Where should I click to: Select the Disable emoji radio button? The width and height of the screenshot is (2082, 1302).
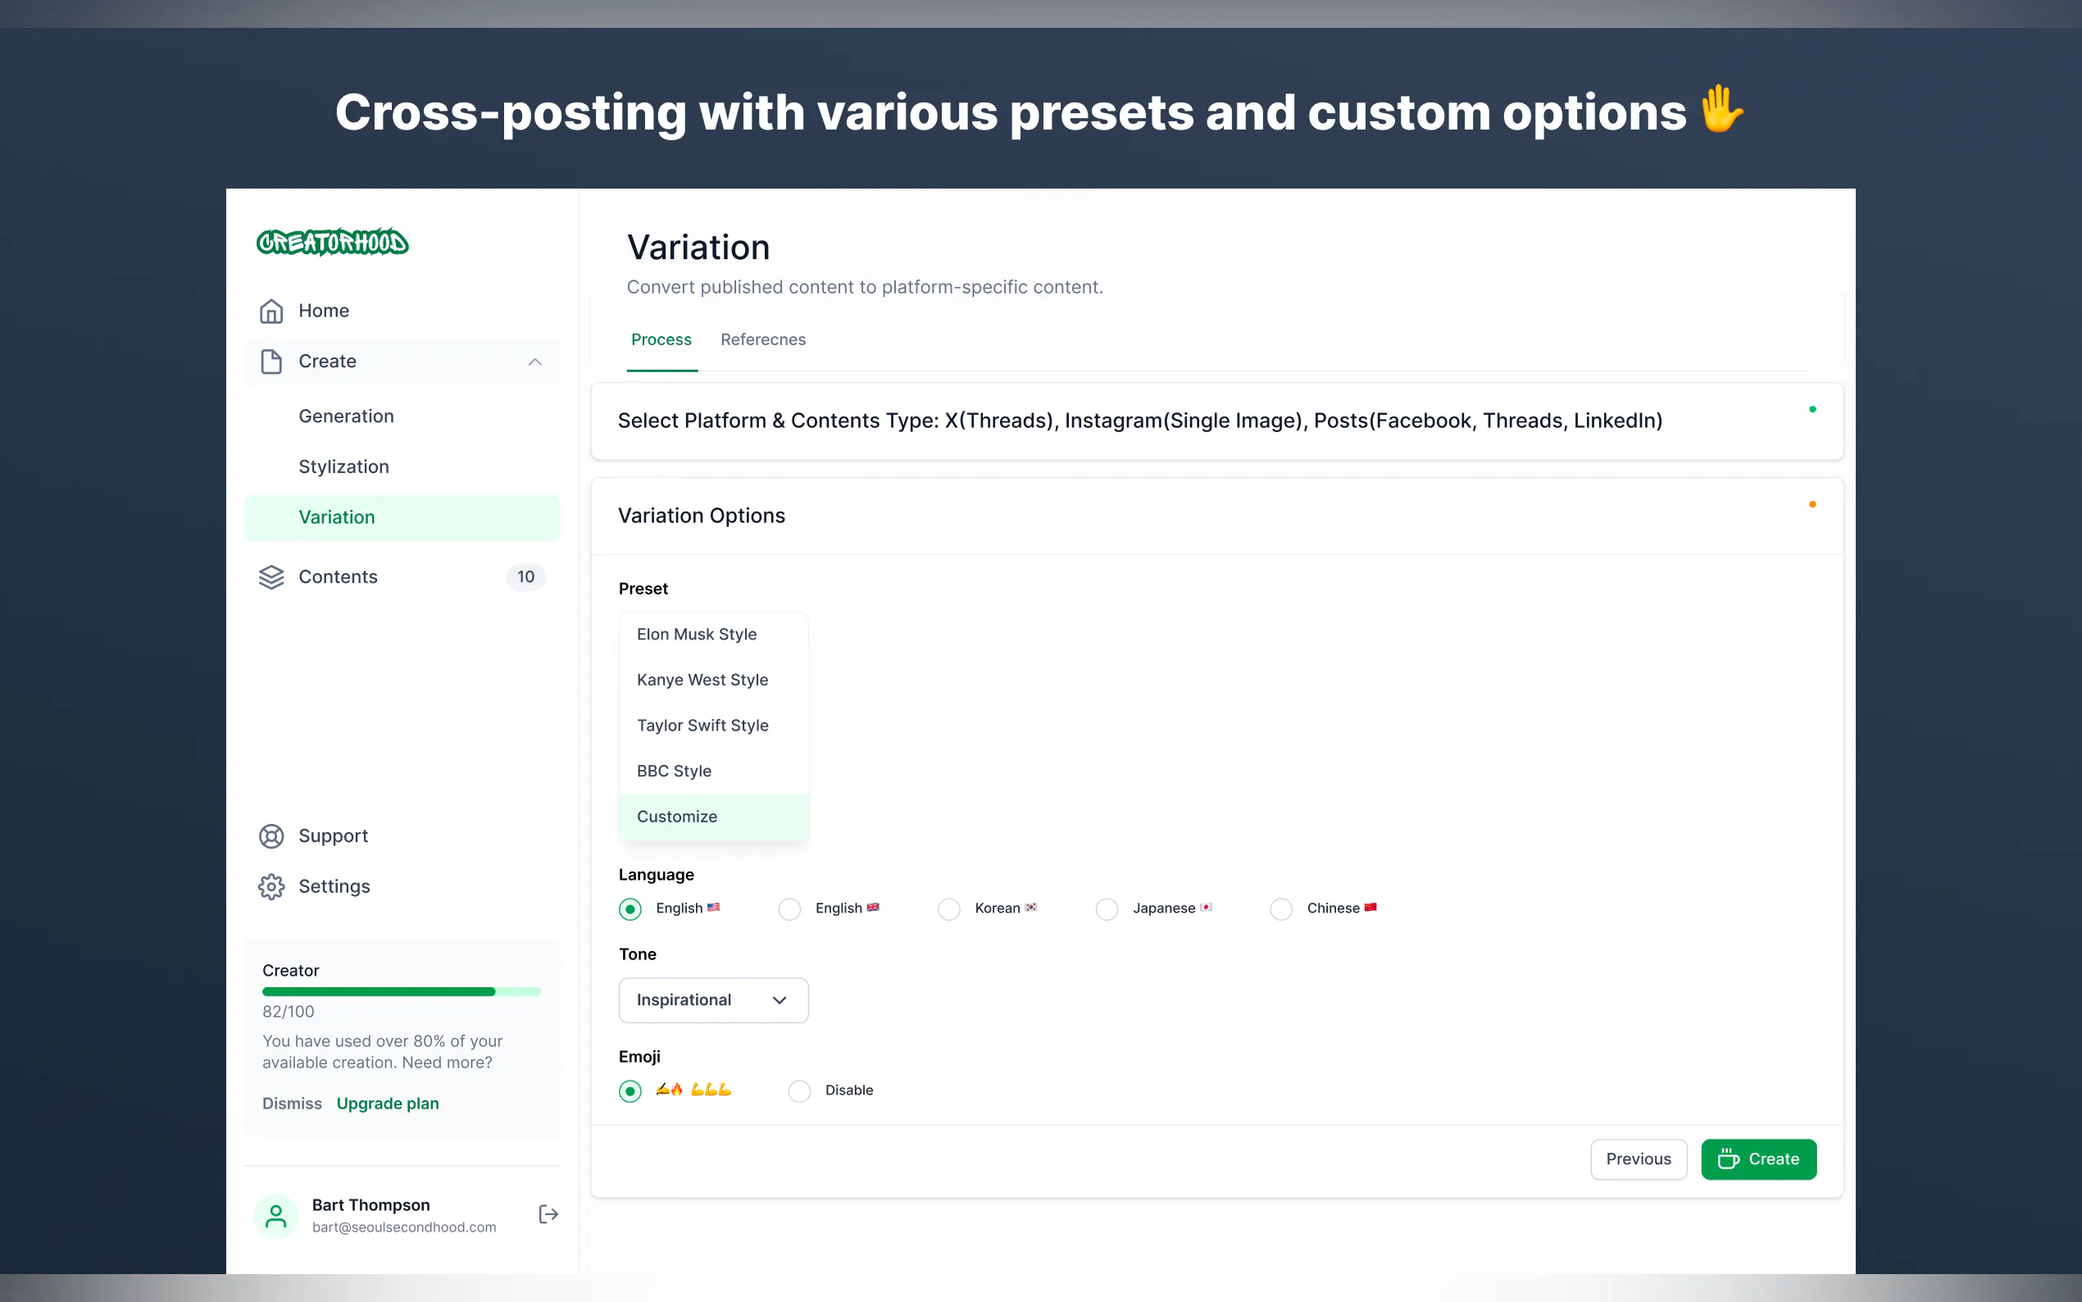coord(799,1091)
